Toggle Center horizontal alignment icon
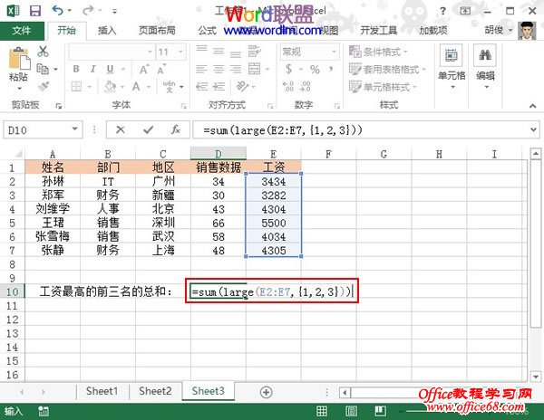The width and height of the screenshot is (544, 420). click(219, 70)
